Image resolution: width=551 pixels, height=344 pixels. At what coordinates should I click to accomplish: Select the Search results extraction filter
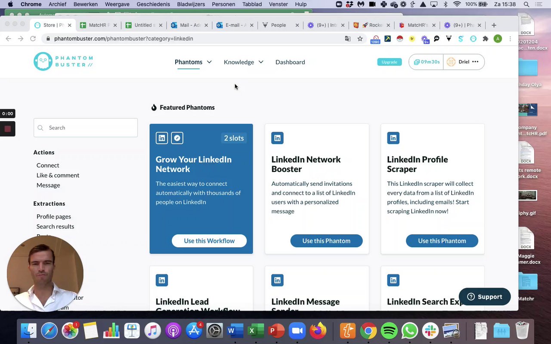point(55,226)
